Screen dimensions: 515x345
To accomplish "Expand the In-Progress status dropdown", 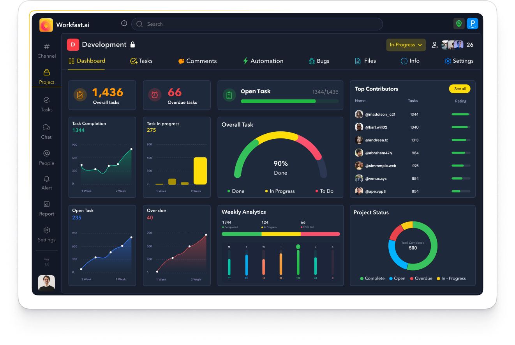I will 406,45.
